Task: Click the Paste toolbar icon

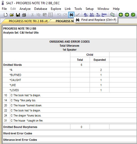Action: click(45, 15)
